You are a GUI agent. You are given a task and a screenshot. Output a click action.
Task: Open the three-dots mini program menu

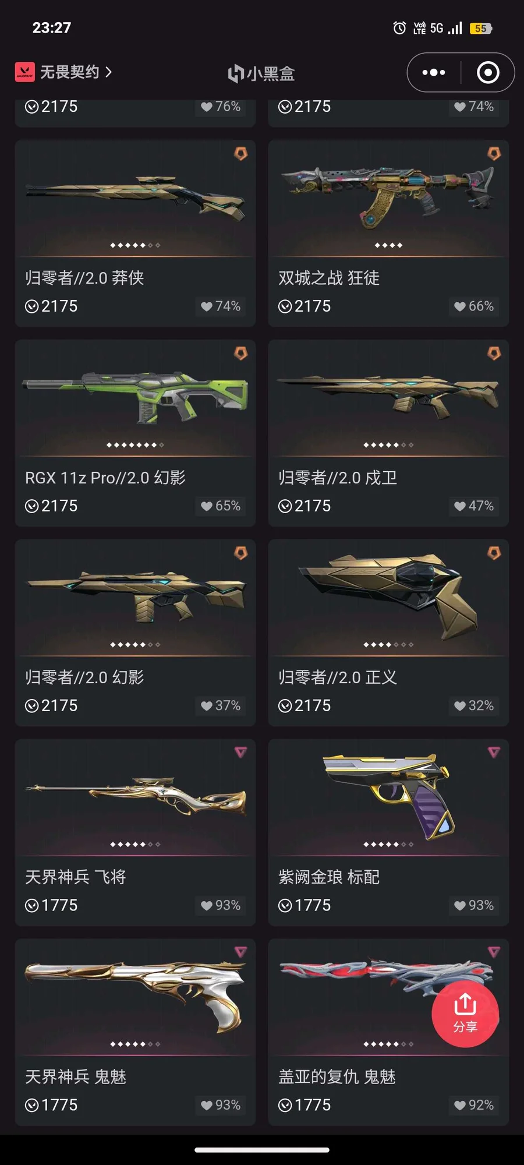pyautogui.click(x=434, y=73)
